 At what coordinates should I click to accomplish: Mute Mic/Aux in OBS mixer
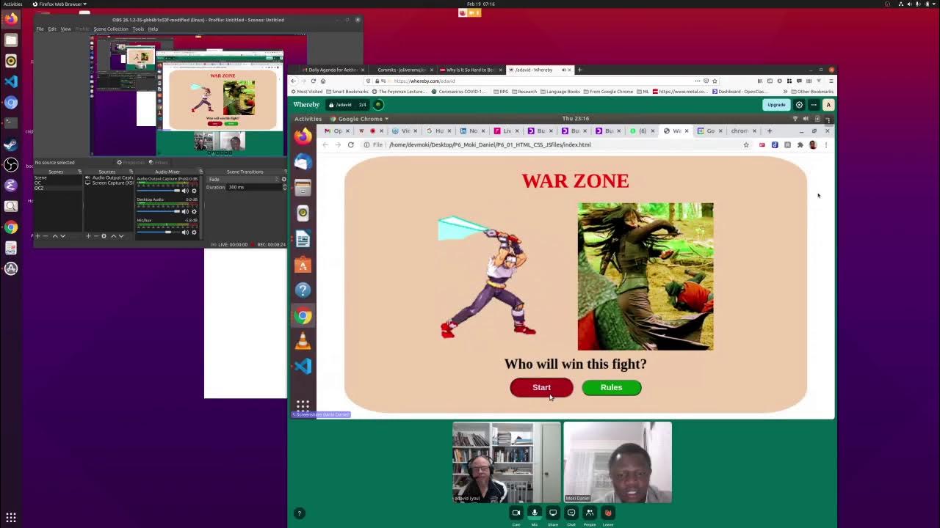[x=185, y=232]
